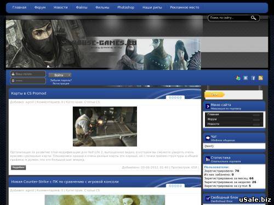
Task: Click the Чат speech bubble icon
Action: click(x=208, y=138)
